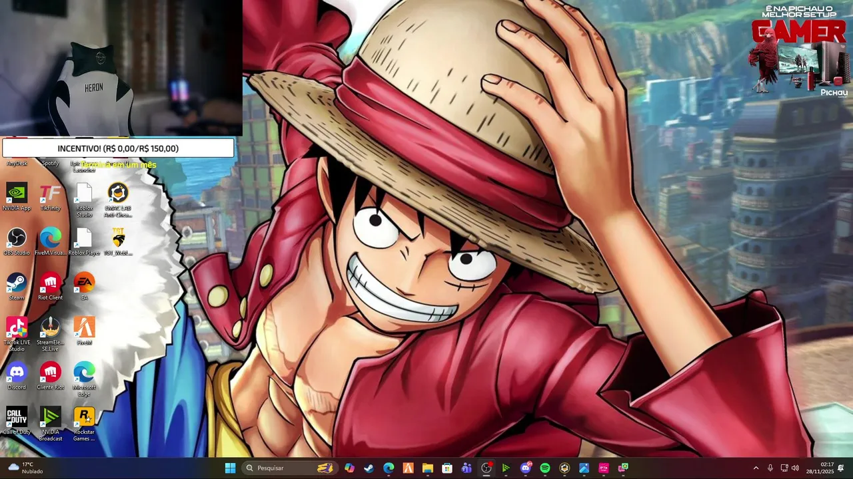The image size is (853, 479).
Task: Select the Microsoft Edge desktop shortcut
Action: coord(84,379)
